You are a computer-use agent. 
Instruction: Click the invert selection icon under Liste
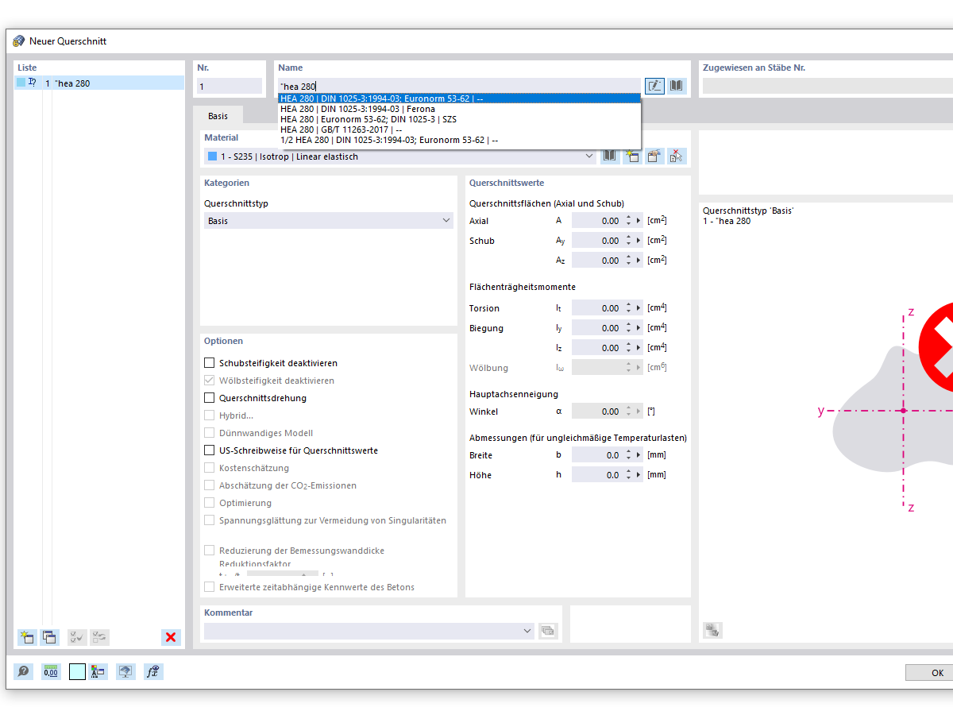tap(99, 637)
